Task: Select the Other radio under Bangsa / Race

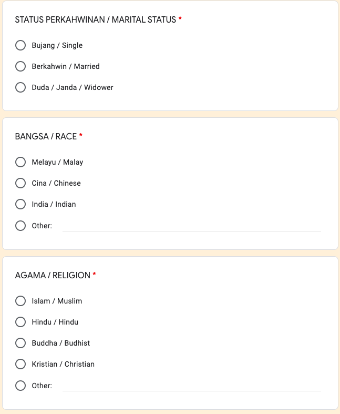Action: coord(20,226)
